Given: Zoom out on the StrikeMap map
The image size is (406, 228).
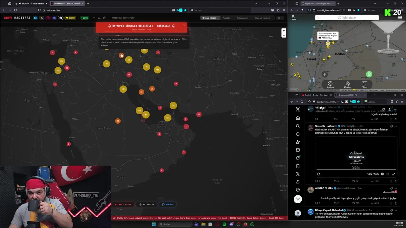Looking at the screenshot, I should point(284,35).
